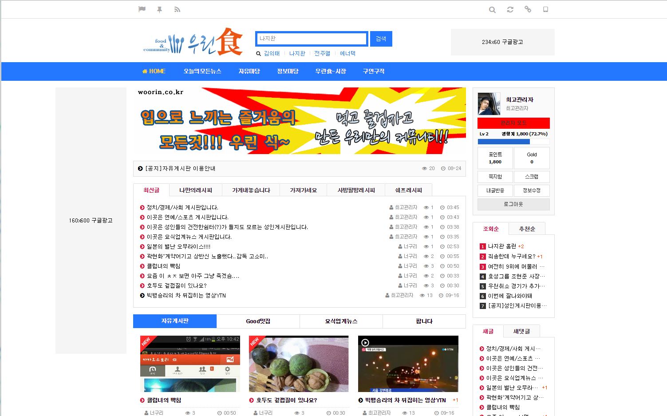Open the 우천취소 경기가 추가 ranked post

(516, 286)
